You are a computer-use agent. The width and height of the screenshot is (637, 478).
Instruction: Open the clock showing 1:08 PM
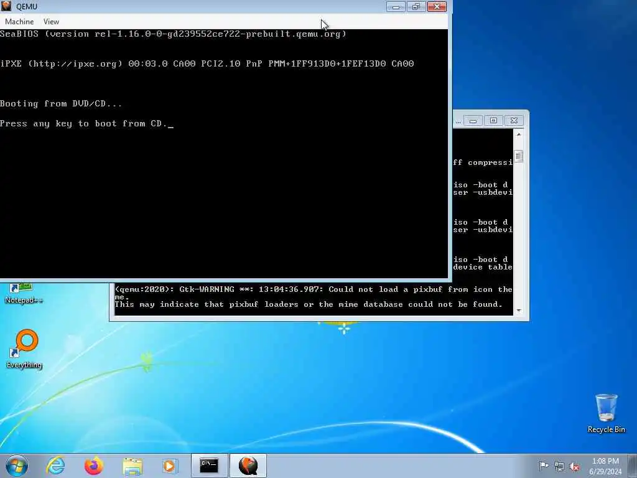[605, 466]
